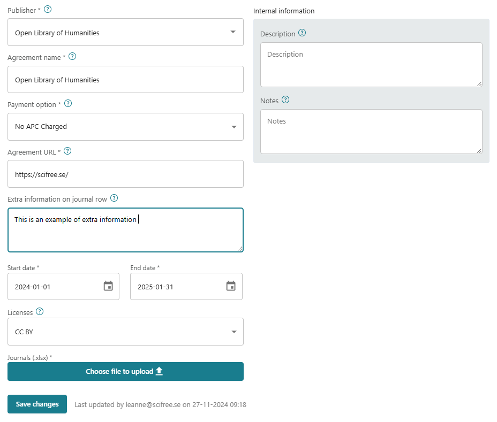The image size is (497, 422).
Task: Click the Agreement URL help icon
Action: click(x=67, y=151)
